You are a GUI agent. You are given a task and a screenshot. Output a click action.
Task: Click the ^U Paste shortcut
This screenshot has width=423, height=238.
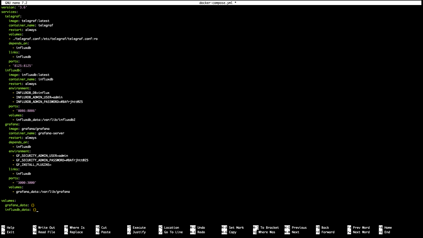pyautogui.click(x=103, y=232)
